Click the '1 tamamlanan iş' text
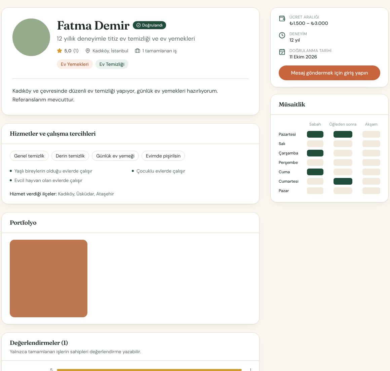 (x=159, y=51)
